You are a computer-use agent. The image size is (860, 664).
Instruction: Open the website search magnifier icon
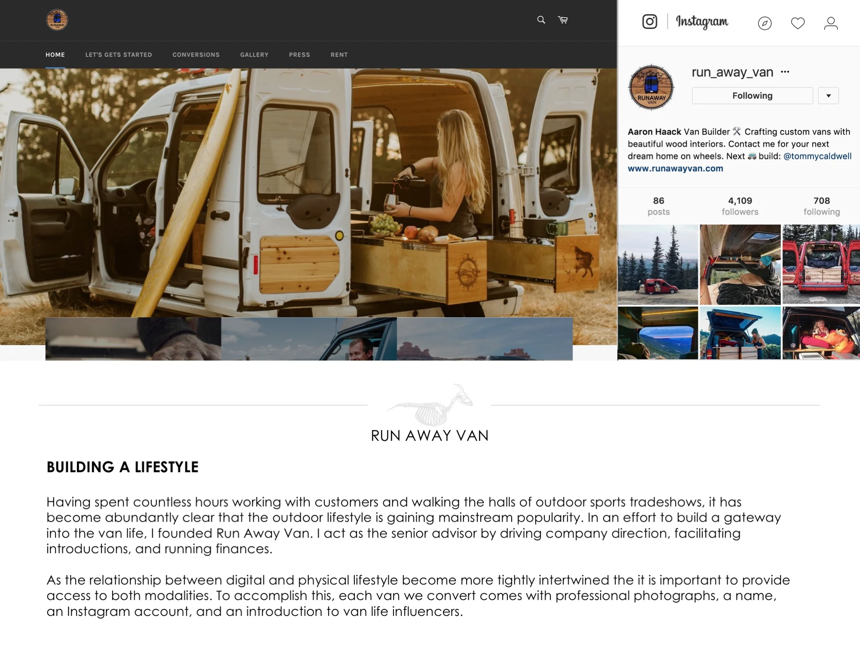tap(541, 20)
